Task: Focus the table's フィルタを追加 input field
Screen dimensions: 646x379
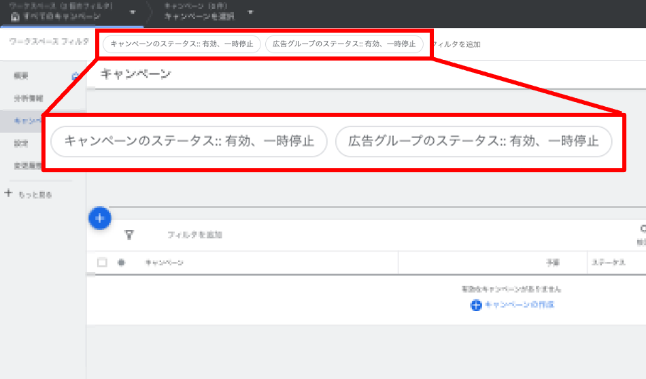Action: click(x=195, y=235)
